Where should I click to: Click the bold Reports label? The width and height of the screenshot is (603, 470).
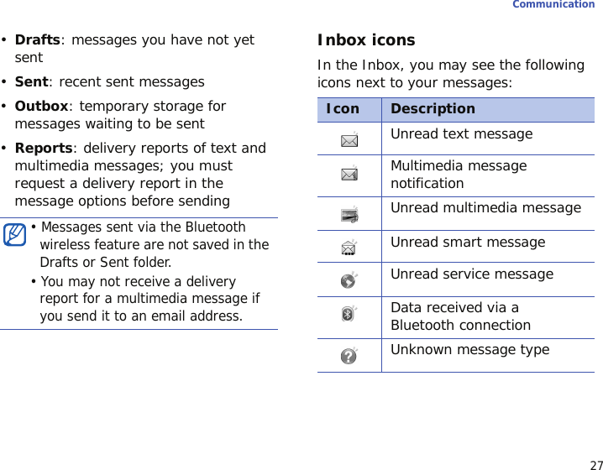(x=44, y=148)
